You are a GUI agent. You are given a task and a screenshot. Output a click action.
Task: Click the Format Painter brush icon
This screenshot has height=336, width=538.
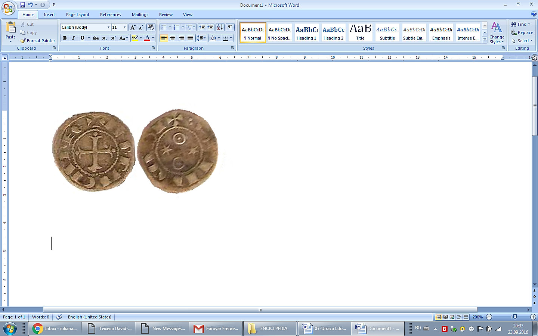pyautogui.click(x=23, y=41)
